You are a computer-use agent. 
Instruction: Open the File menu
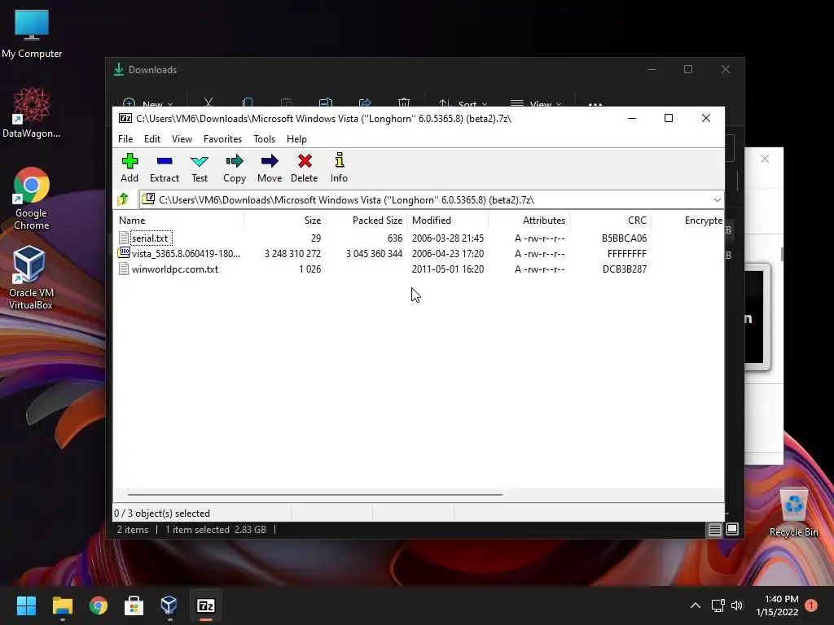click(125, 138)
